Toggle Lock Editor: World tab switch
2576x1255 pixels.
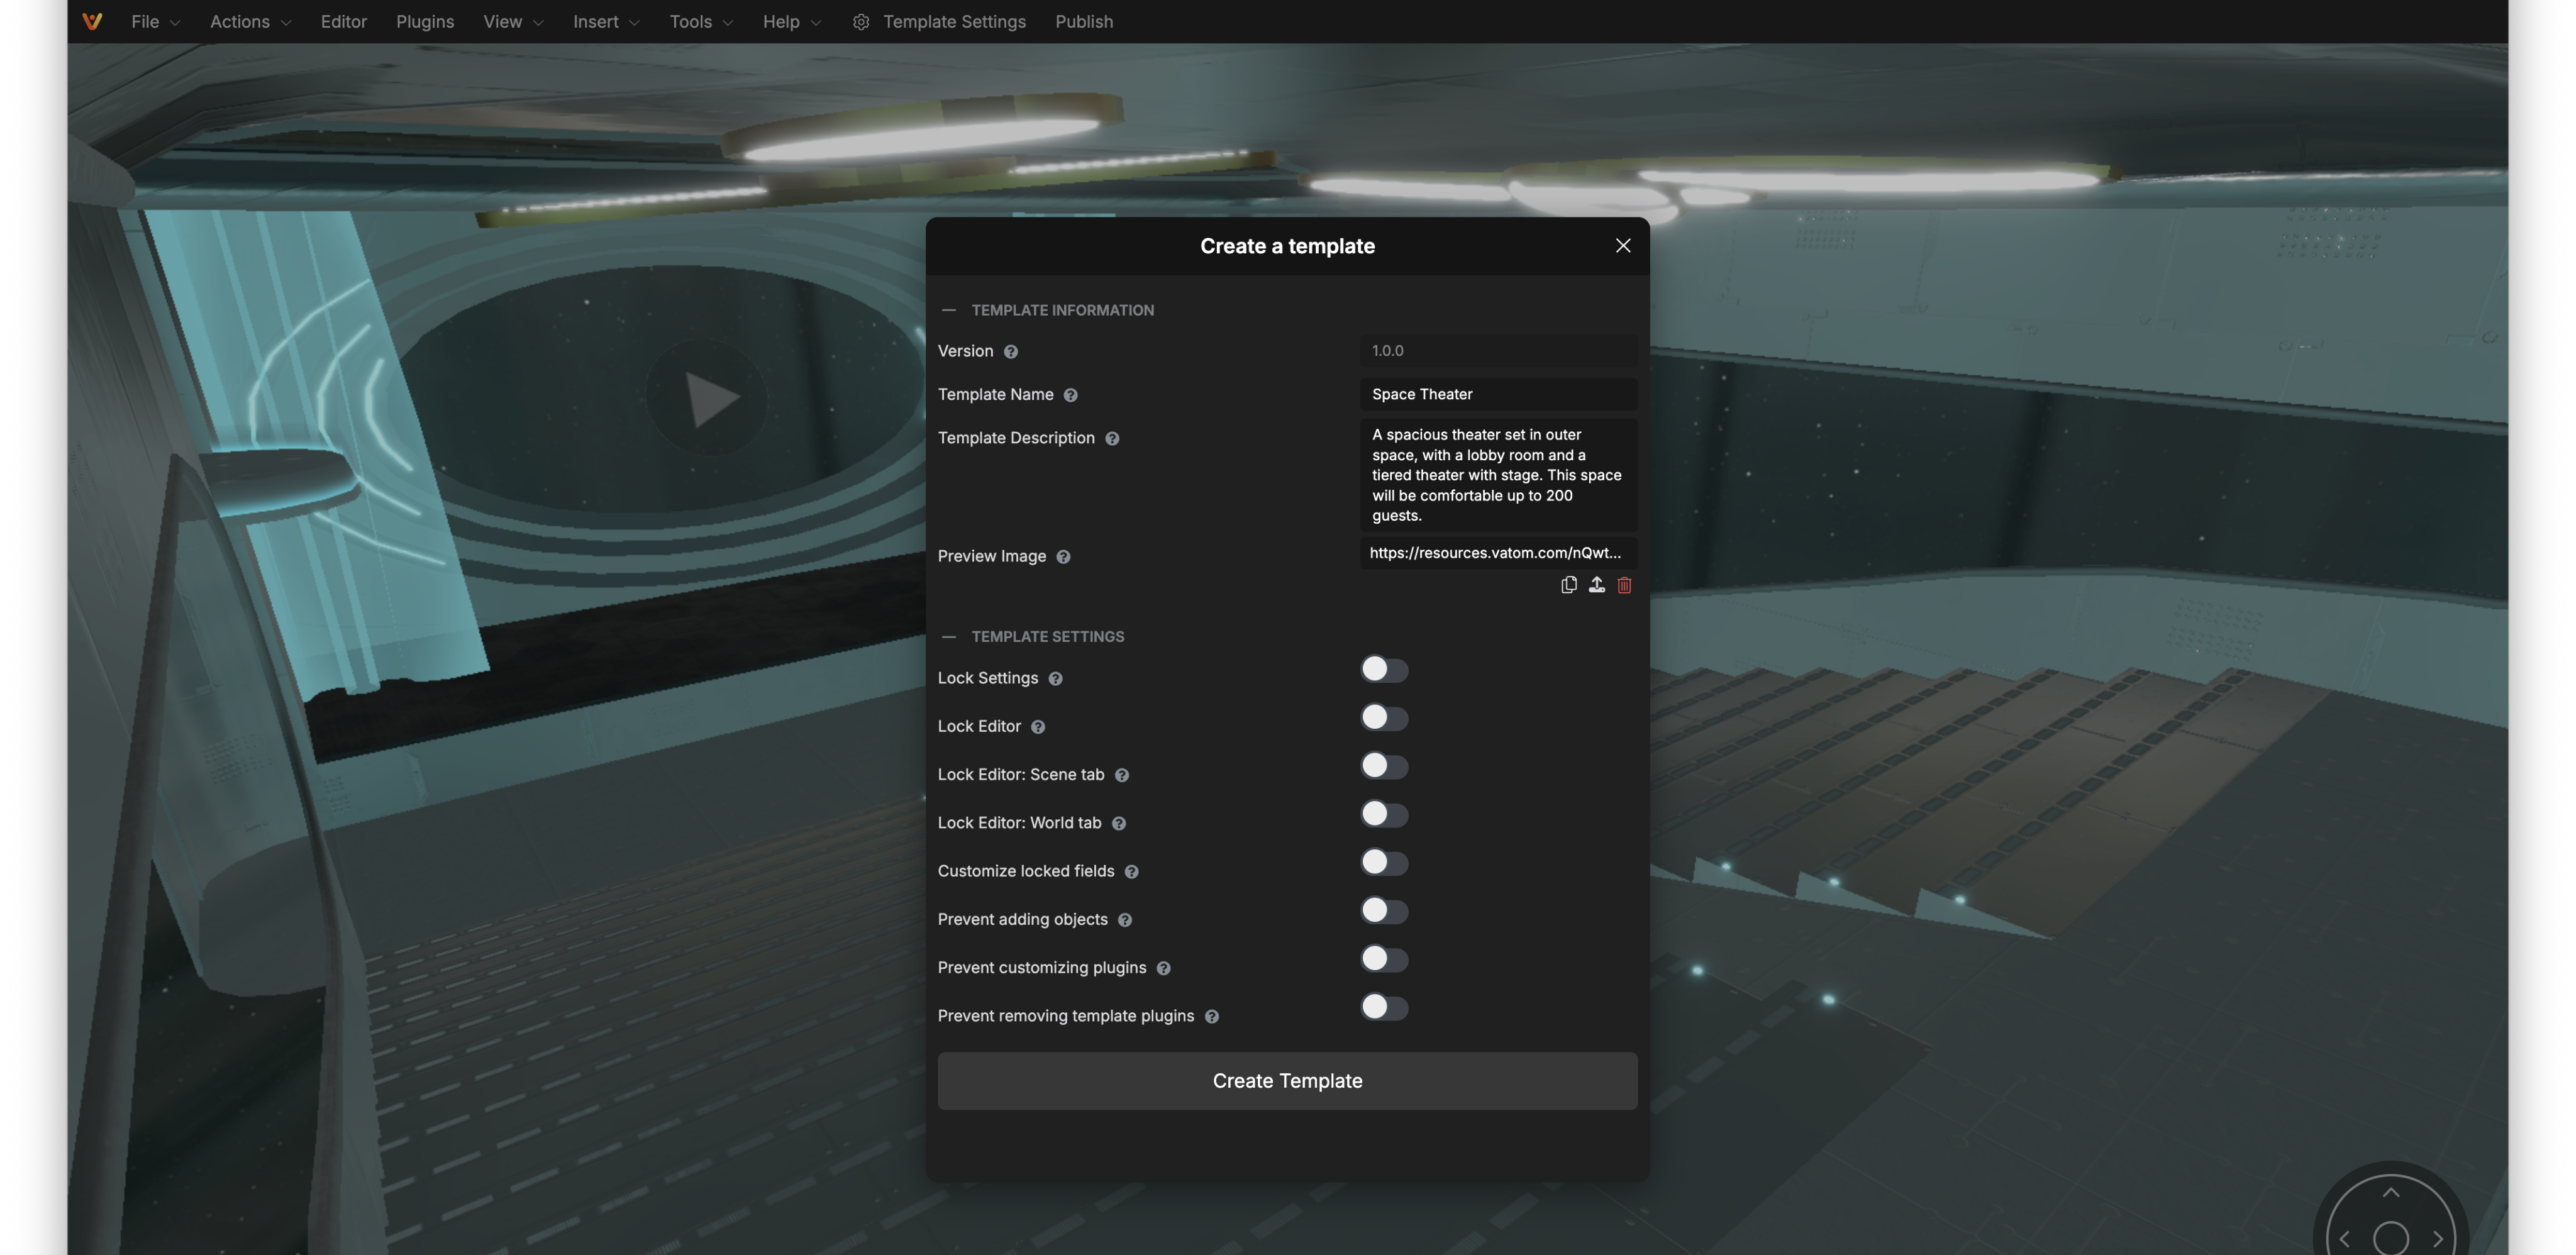point(1384,814)
